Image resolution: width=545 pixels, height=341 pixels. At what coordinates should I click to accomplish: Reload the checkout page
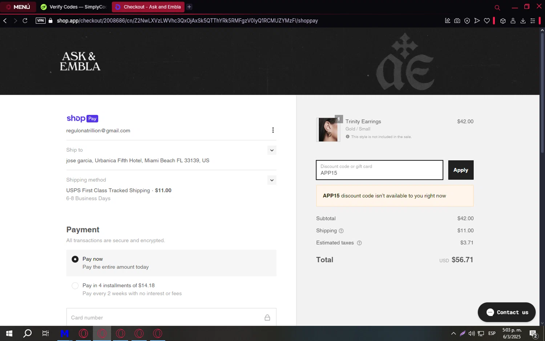coord(25,21)
